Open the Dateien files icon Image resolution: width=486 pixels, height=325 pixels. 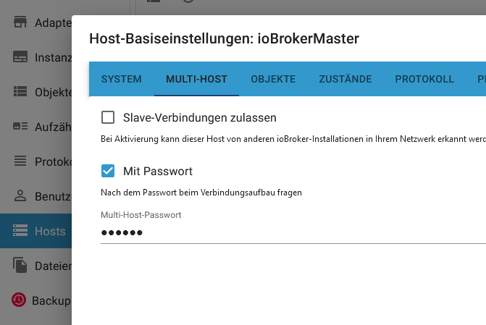coord(20,265)
